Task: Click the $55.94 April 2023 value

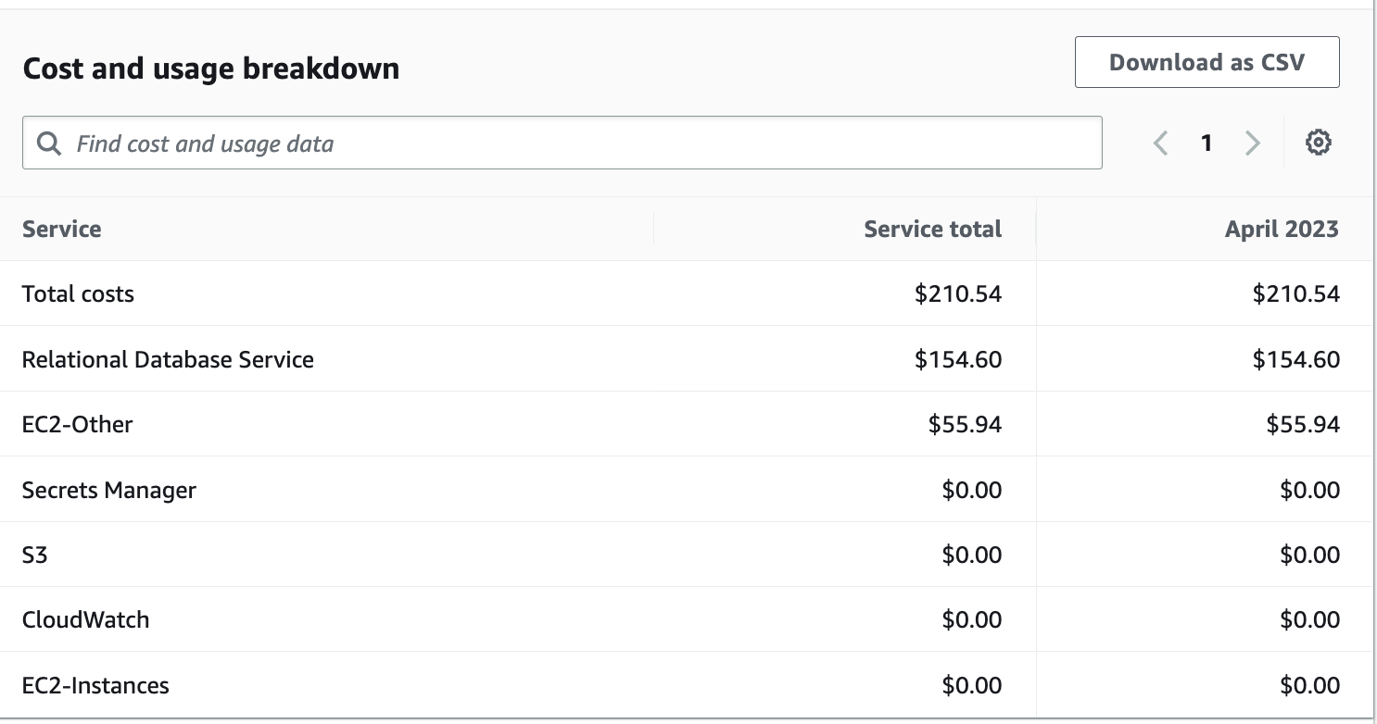Action: [x=1303, y=424]
